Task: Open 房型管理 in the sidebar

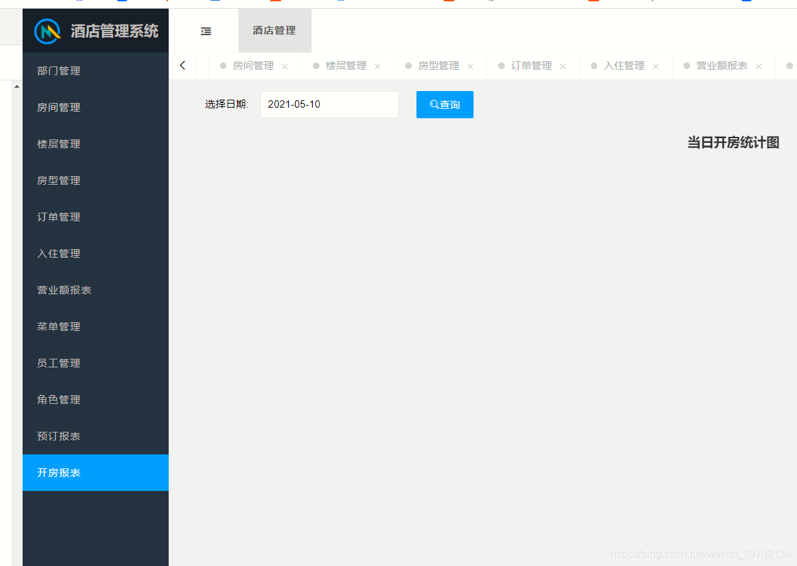Action: coord(96,181)
